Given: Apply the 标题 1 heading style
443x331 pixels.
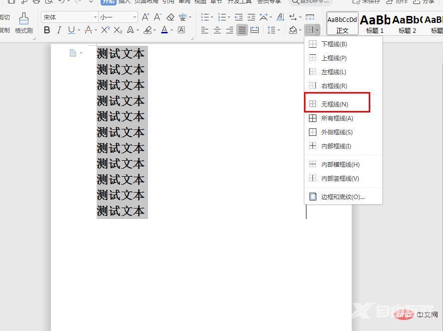Looking at the screenshot, I should click(x=375, y=23).
